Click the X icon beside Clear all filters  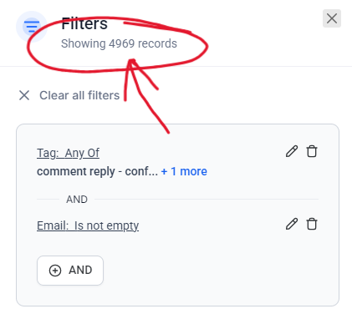point(24,95)
